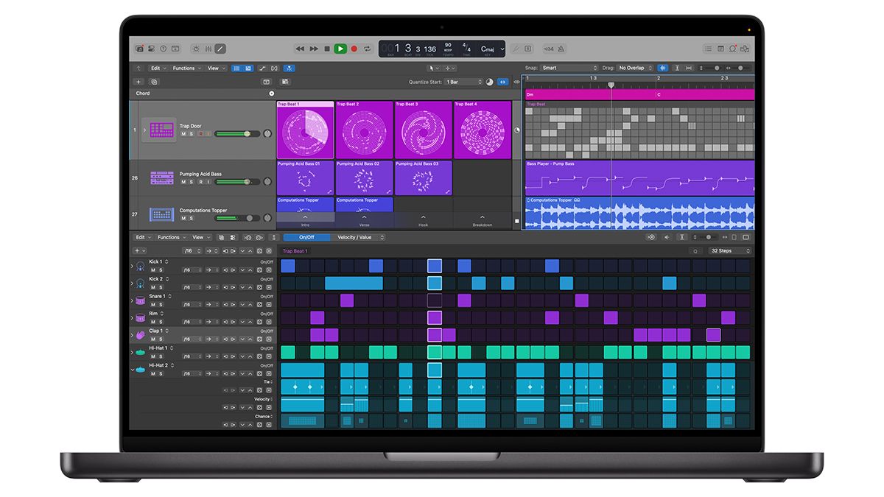Open the Snap mode dropdown set to Smart
The image size is (884, 497).
pos(567,67)
